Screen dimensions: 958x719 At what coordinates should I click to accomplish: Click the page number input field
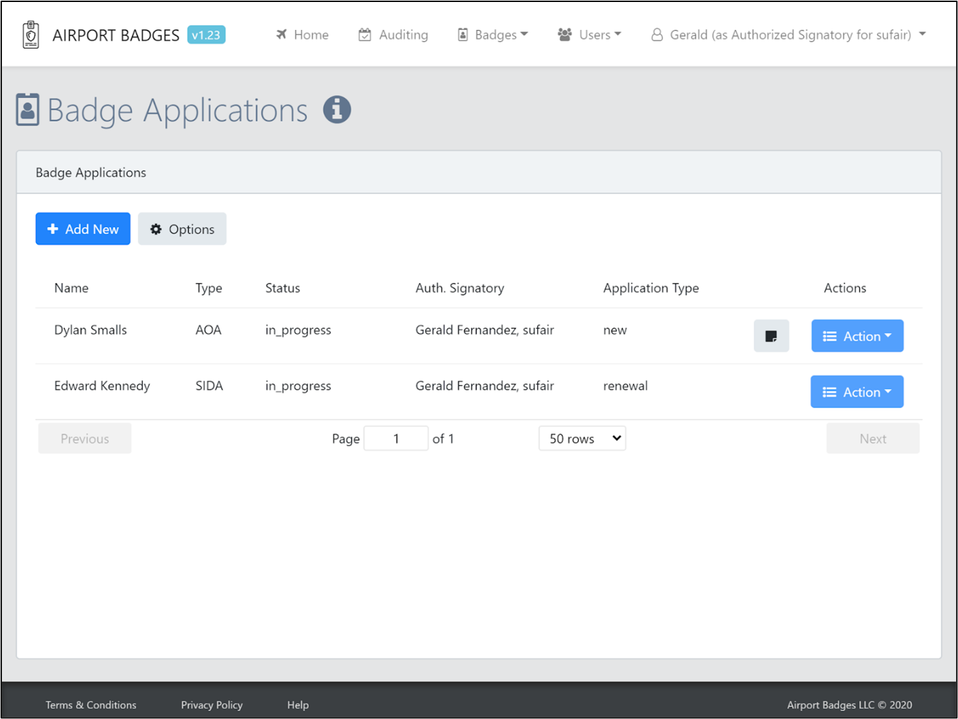(396, 438)
